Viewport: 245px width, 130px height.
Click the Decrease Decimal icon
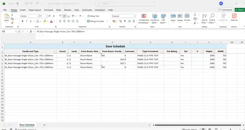point(133,21)
